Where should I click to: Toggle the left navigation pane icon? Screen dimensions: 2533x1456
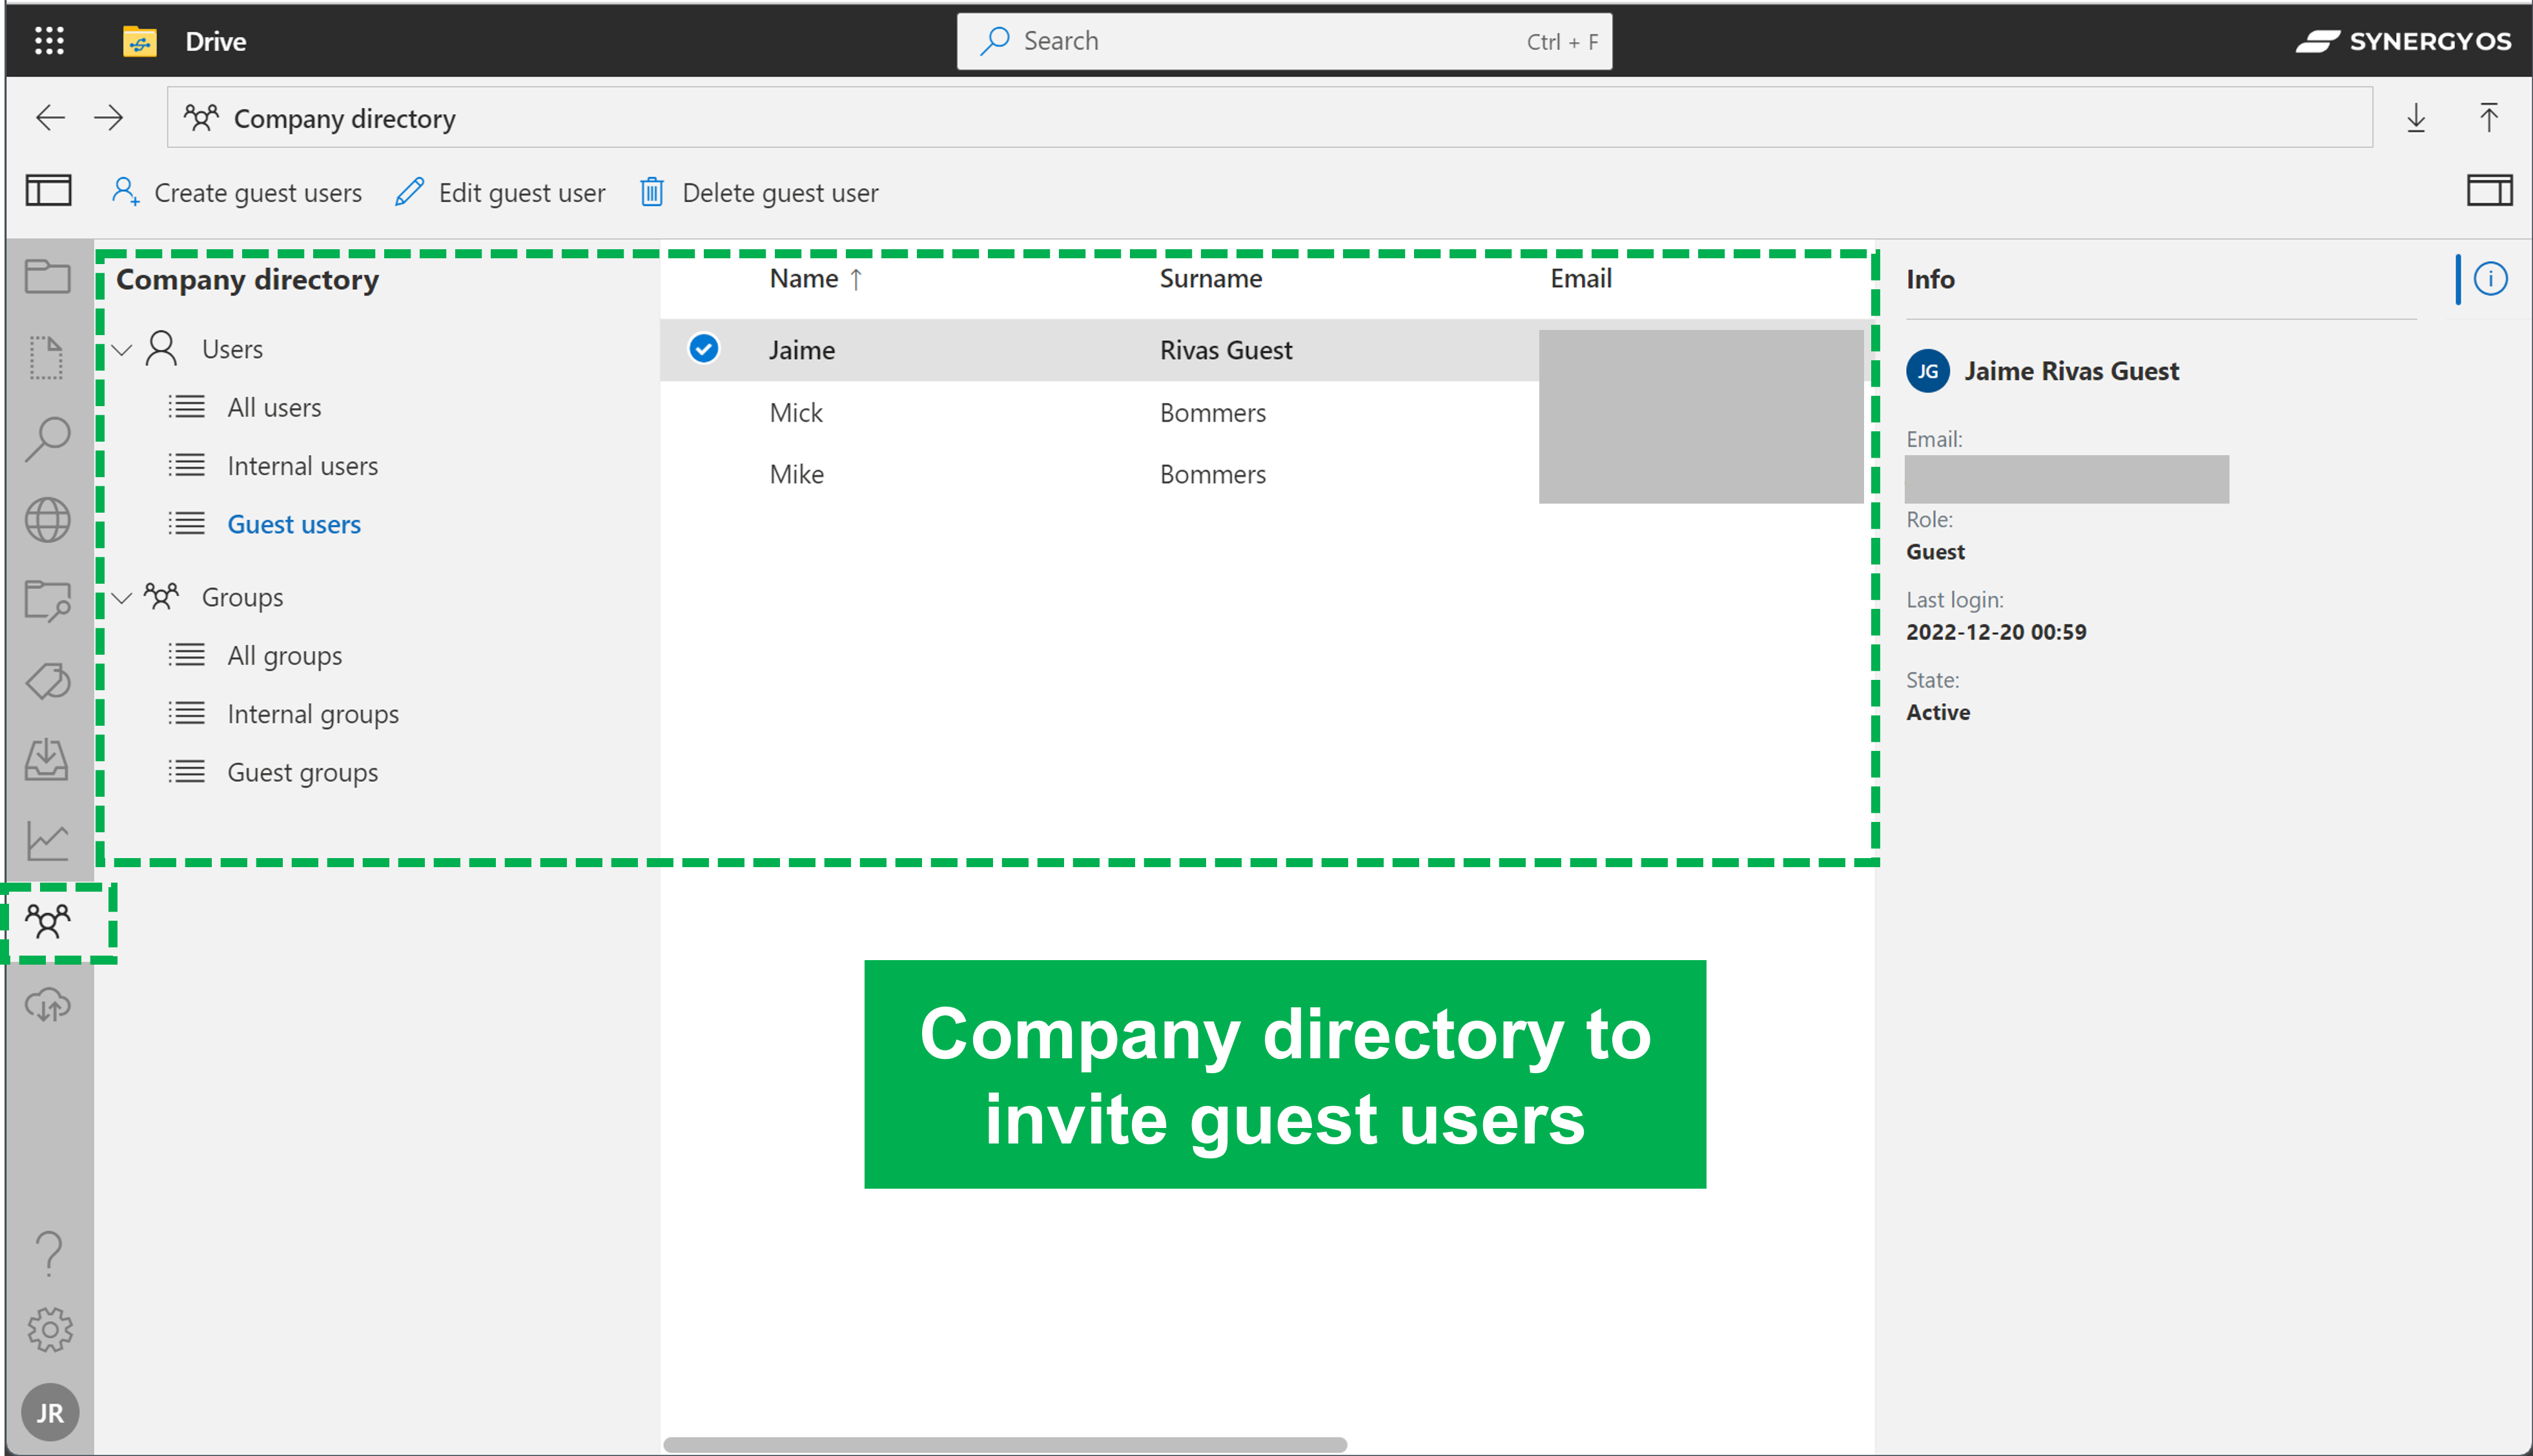pyautogui.click(x=48, y=190)
